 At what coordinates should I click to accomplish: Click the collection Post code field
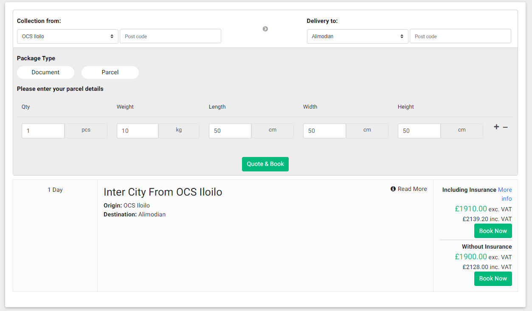[170, 36]
